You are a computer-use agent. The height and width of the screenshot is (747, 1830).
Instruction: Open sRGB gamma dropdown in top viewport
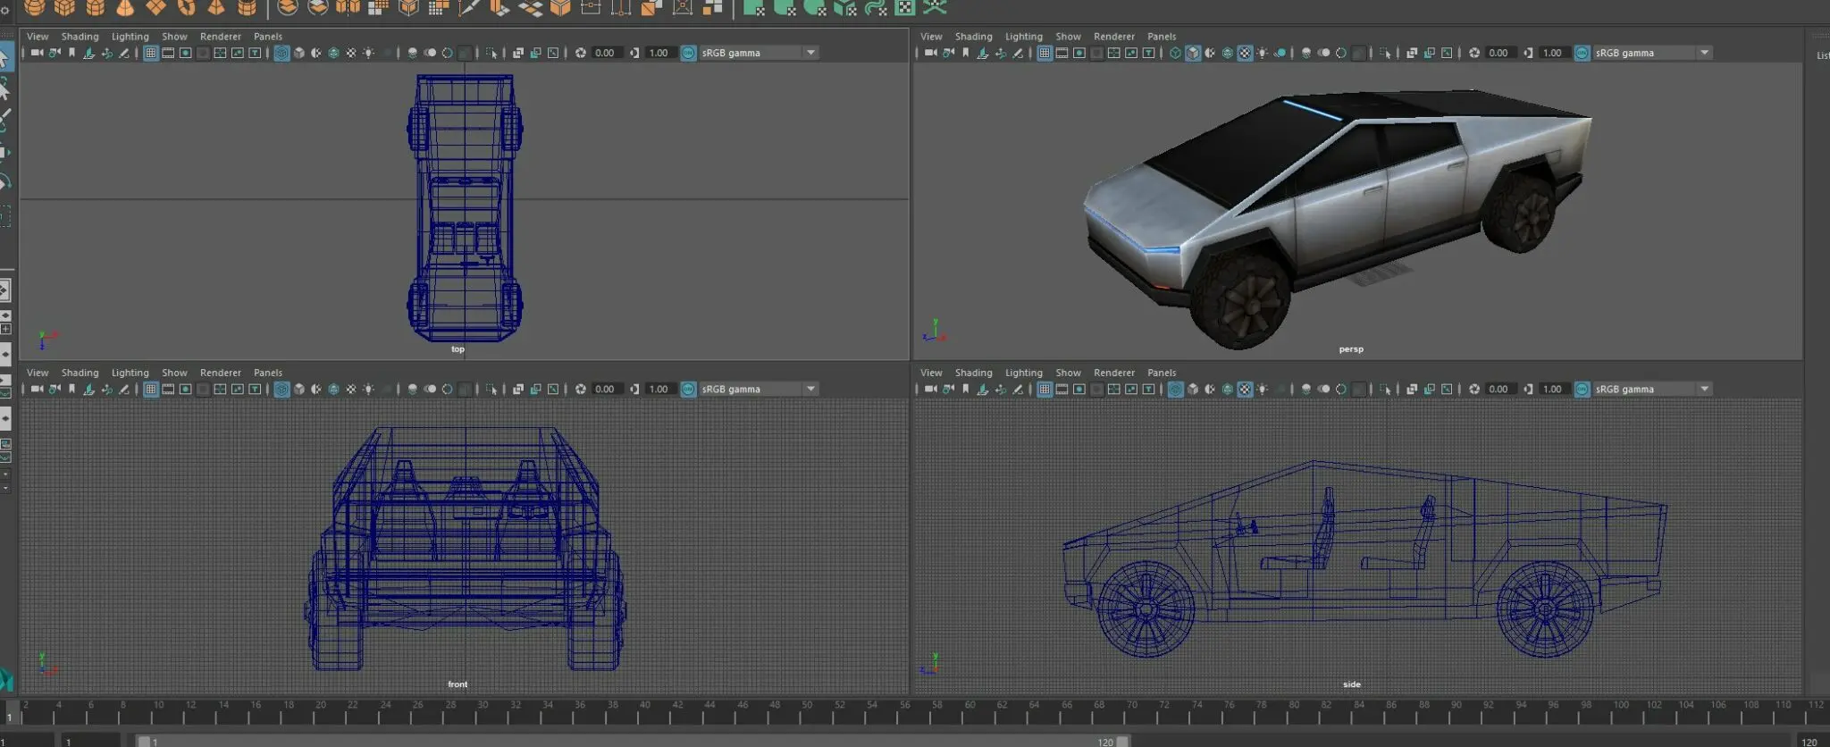758,53
